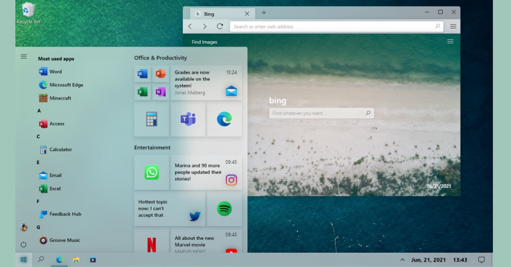Click the letter E section header
Image resolution: width=511 pixels, height=267 pixels.
(x=38, y=162)
